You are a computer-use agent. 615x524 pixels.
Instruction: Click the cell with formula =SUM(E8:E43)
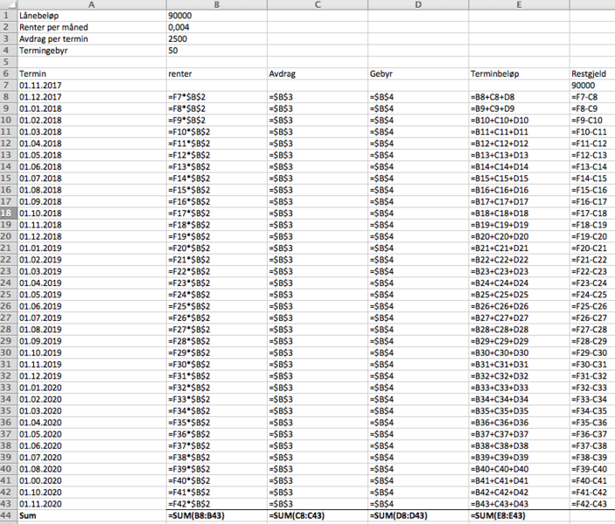[x=519, y=518]
